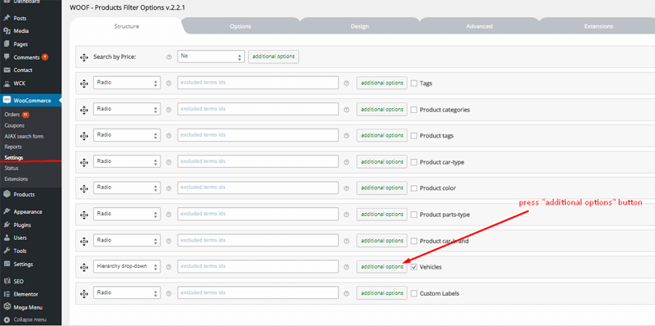Enable the Custom Labels checkbox
This screenshot has height=326, width=655.
(x=414, y=293)
